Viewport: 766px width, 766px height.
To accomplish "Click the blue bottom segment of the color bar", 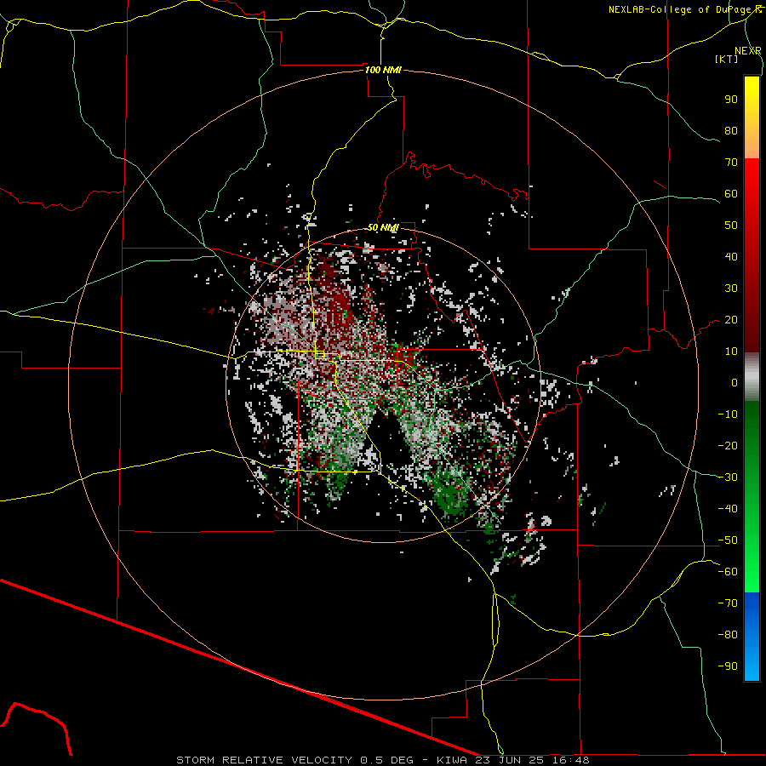I will pyautogui.click(x=752, y=637).
